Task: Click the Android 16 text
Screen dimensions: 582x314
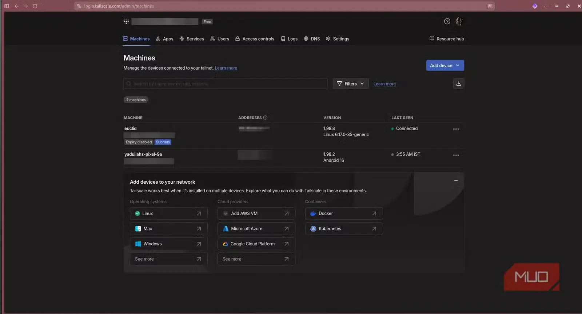Action: coord(334,160)
